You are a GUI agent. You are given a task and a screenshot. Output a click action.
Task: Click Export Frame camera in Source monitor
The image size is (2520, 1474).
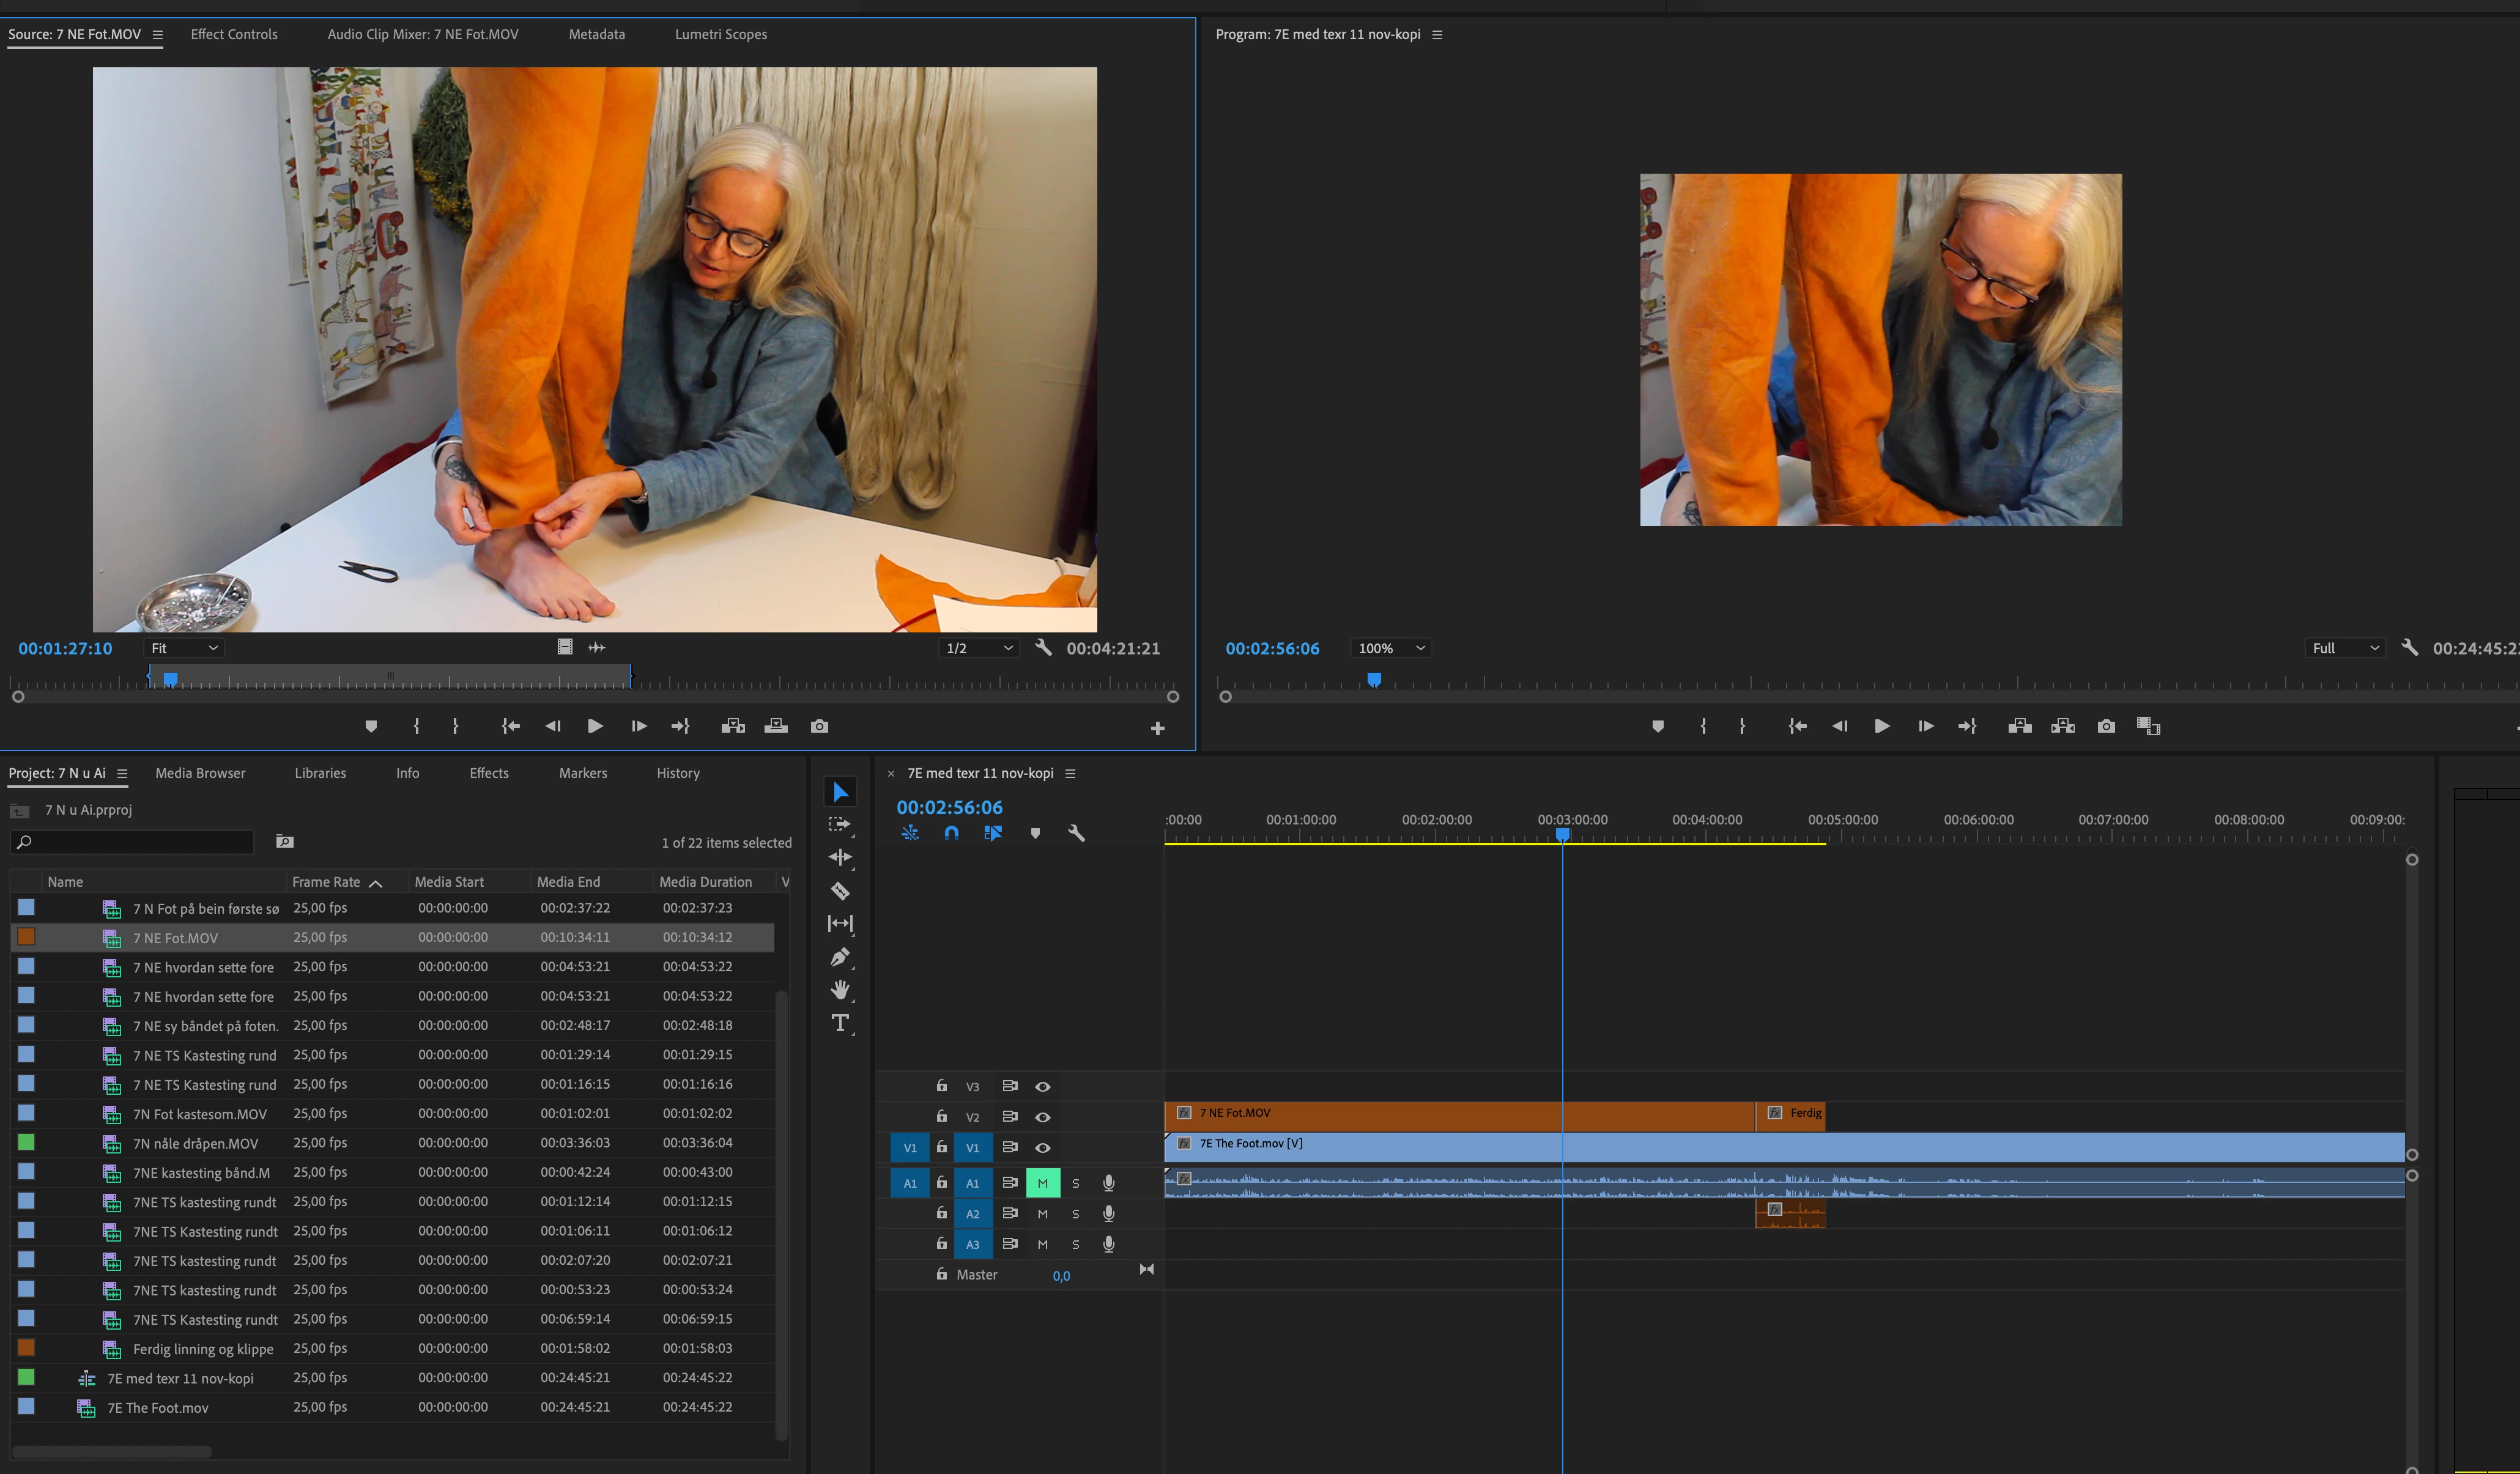819,726
